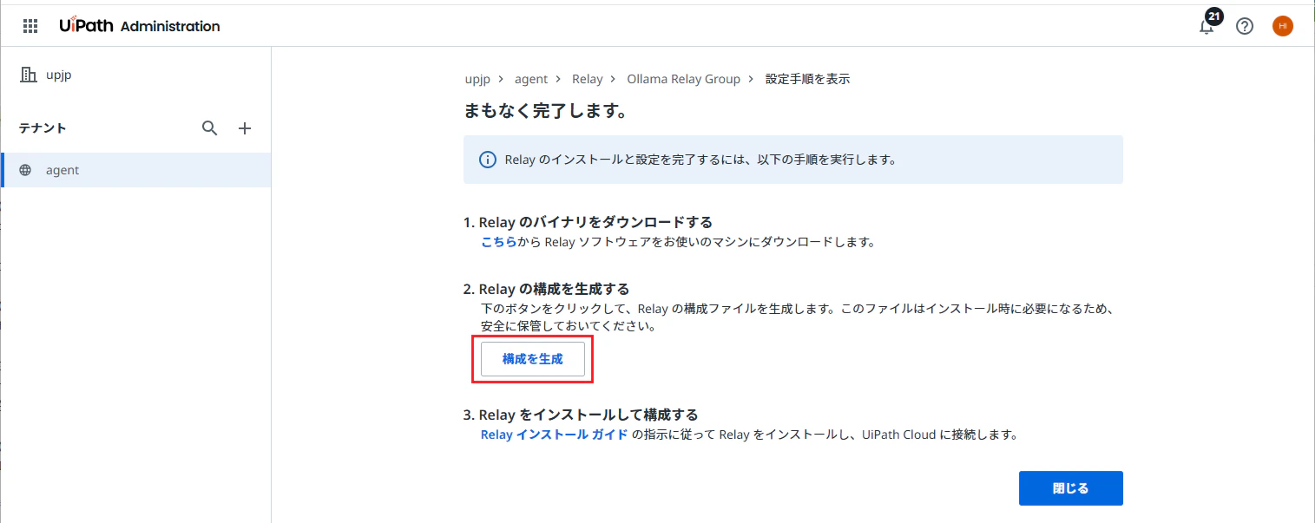Click the テナント heading text

click(x=43, y=128)
